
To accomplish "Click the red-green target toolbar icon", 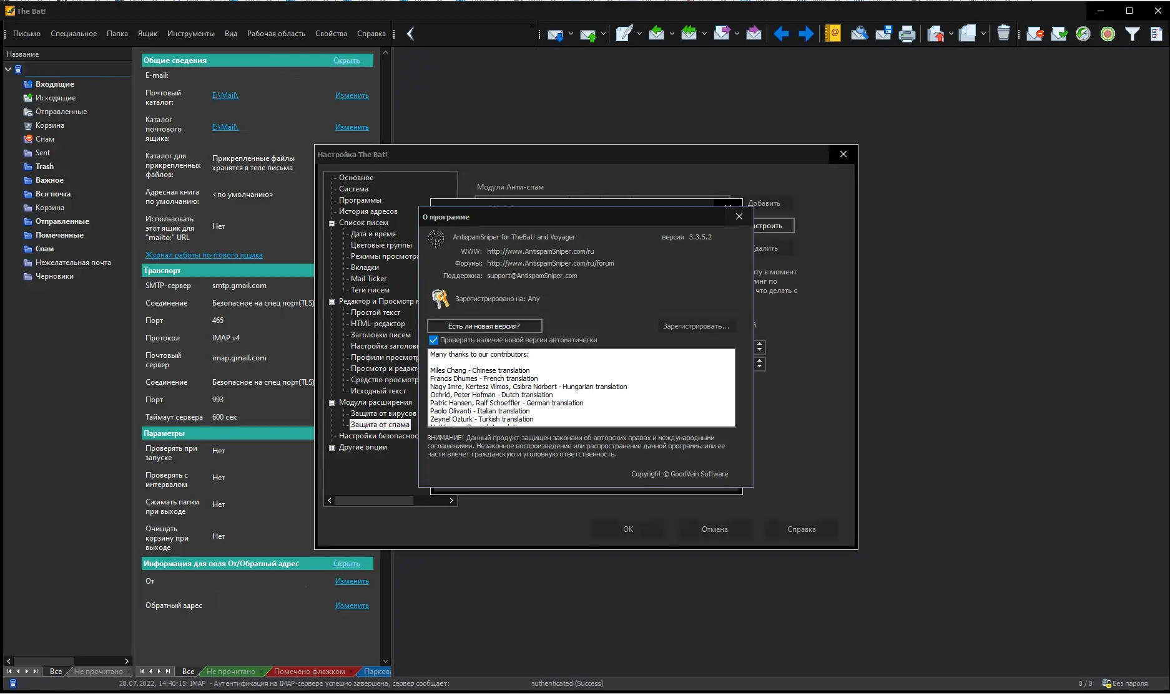I will tap(1108, 34).
